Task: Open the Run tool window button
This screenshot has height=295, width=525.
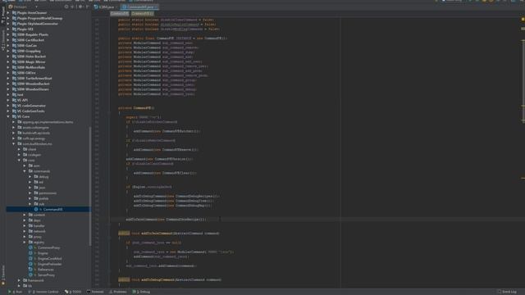Action: pyautogui.click(x=16, y=292)
